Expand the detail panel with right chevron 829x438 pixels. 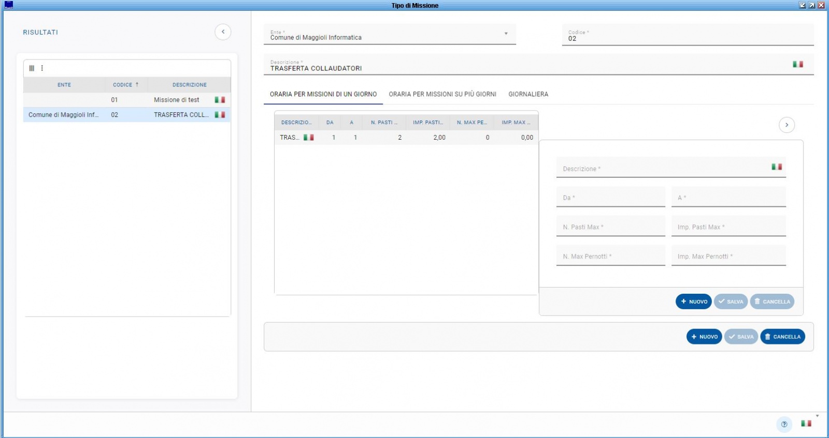click(x=787, y=125)
